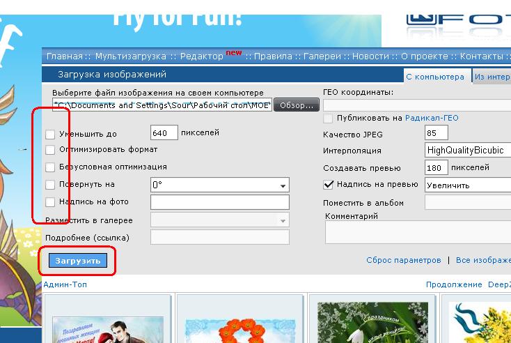511x343 pixels.
Task: Open the "Админ-Топ" link
Action: (65, 284)
